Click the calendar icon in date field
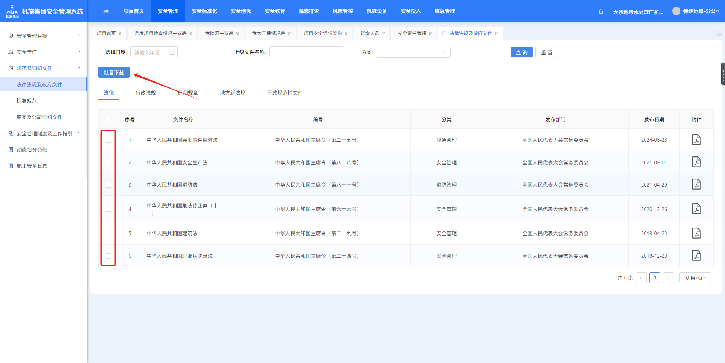 click(172, 52)
